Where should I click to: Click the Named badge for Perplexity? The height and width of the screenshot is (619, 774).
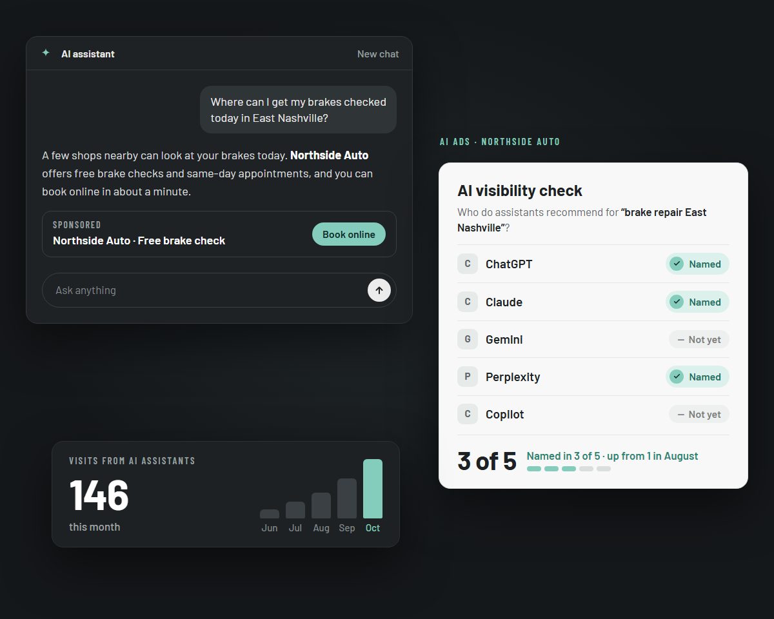tap(697, 377)
